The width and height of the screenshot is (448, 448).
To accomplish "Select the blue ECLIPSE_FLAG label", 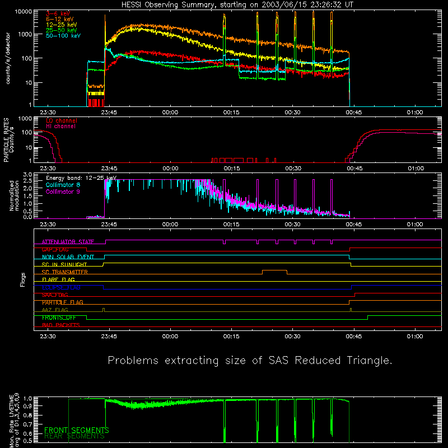I will pyautogui.click(x=61, y=287).
